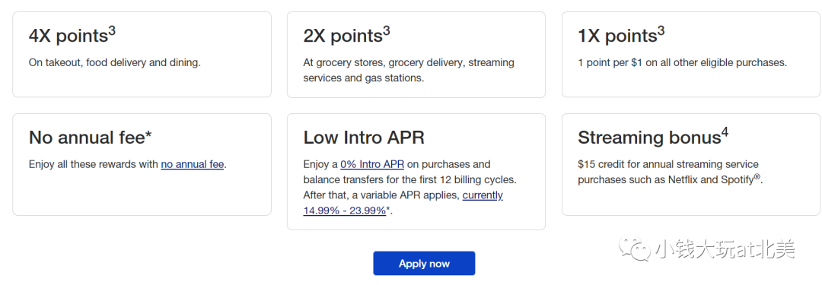Click footnote 4 on Streaming bonus

pos(725,133)
